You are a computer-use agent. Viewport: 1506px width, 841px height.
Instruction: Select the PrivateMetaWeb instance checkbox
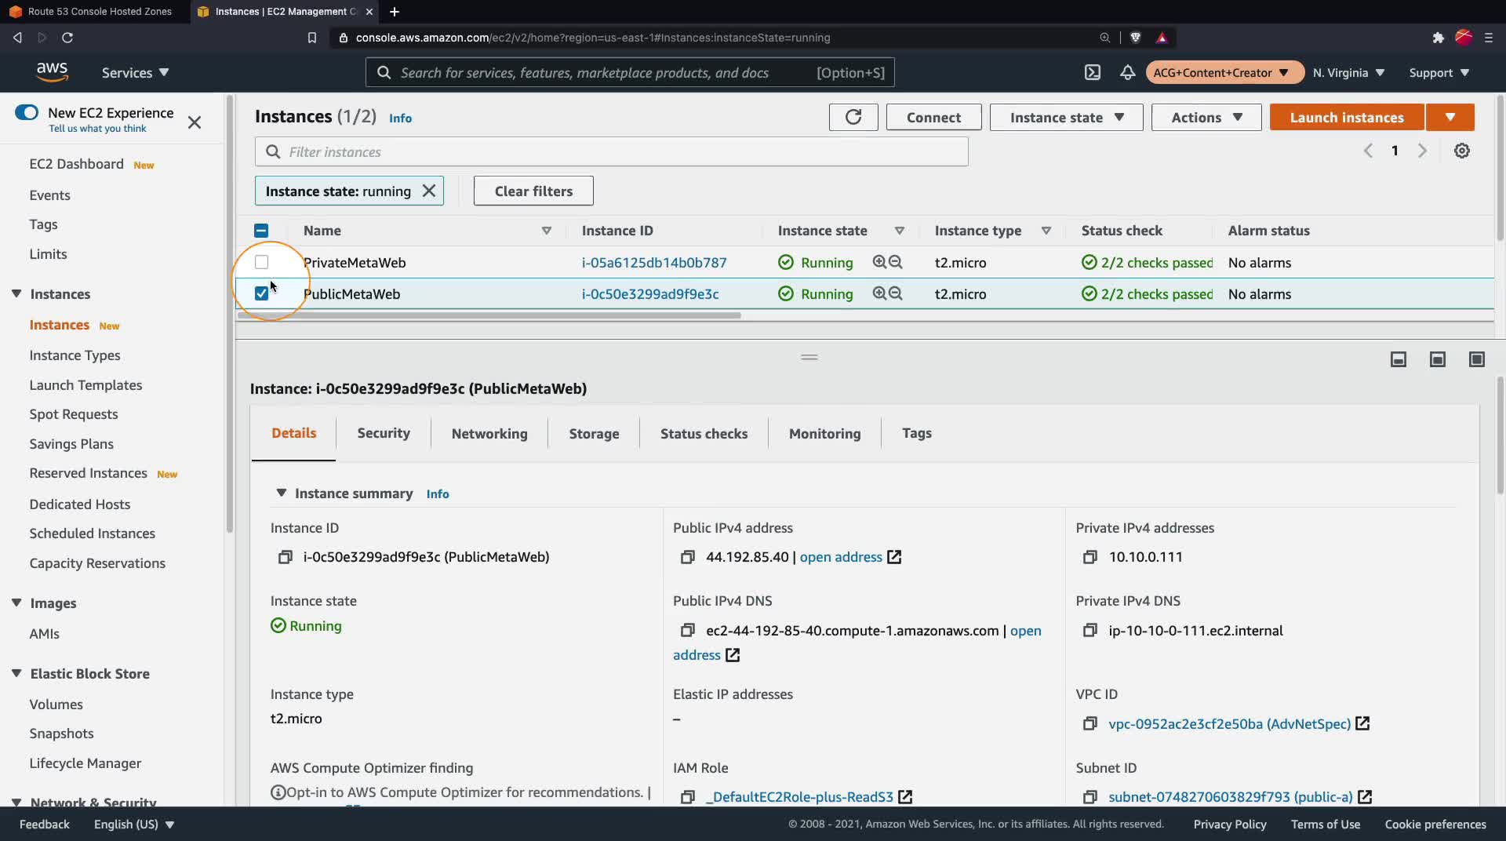pyautogui.click(x=261, y=262)
